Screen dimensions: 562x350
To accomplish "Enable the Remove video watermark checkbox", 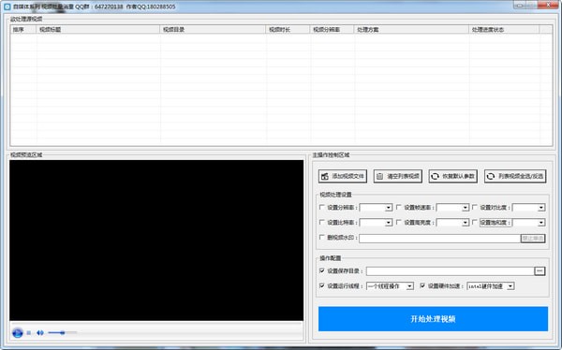I will point(322,237).
